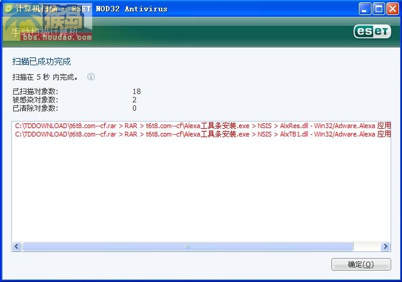Click the ESET logo in header
The height and width of the screenshot is (282, 402).
coord(372,32)
